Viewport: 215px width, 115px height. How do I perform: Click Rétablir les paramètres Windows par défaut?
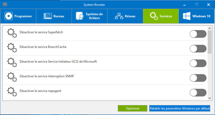click(x=180, y=108)
